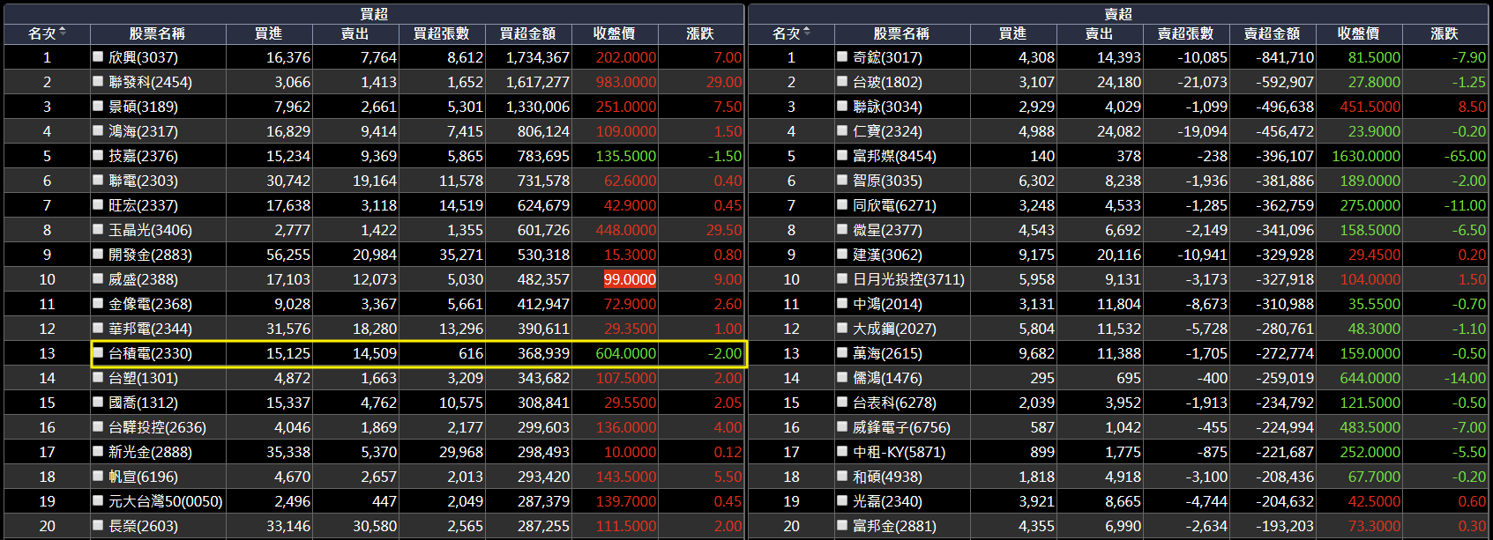Open stock 智原(3035)
The height and width of the screenshot is (540, 1493).
pos(887,181)
